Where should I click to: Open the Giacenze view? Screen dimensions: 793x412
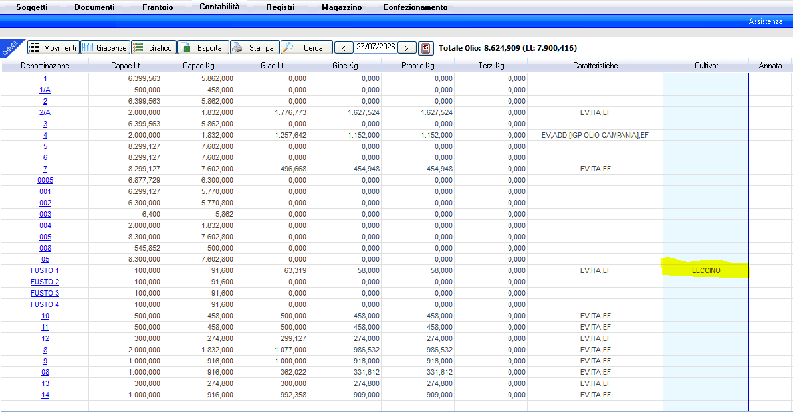coord(105,48)
